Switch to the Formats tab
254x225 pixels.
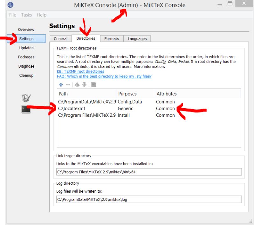[112, 39]
